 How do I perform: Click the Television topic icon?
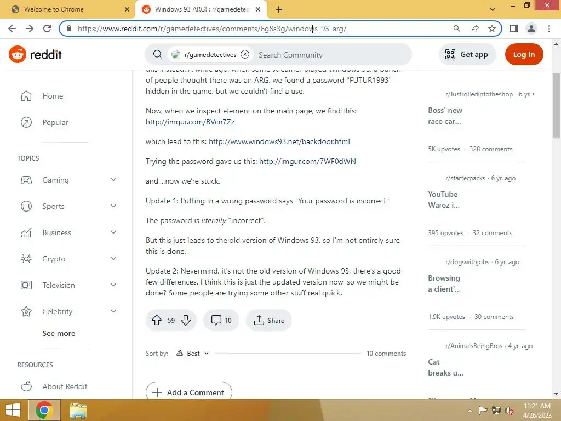26,285
